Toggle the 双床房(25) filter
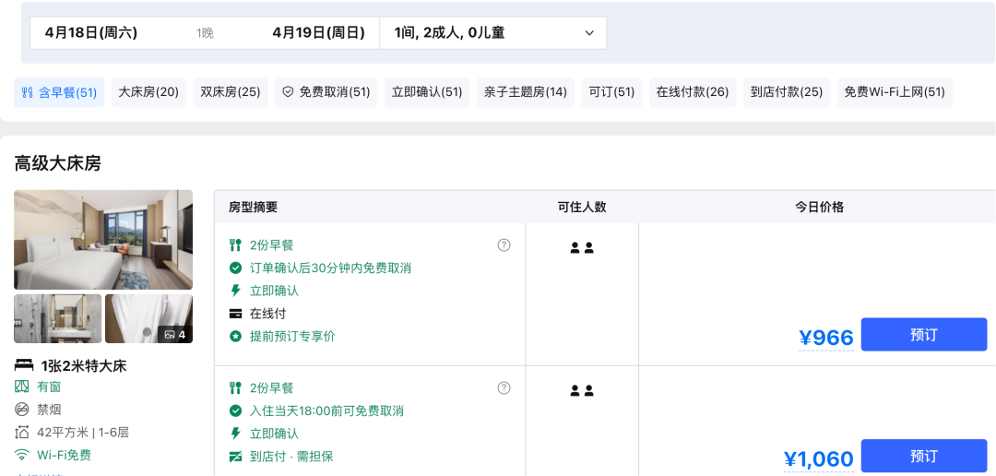Image resolution: width=996 pixels, height=476 pixels. 231,92
